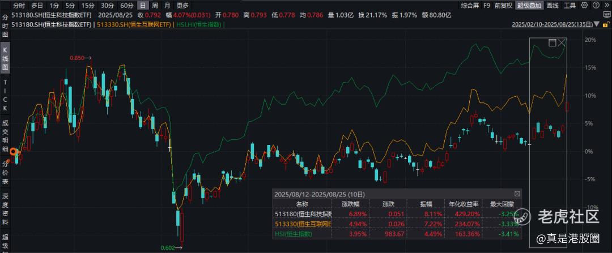Close the range statistics popup table
The height and width of the screenshot is (253, 612).
click(x=517, y=194)
